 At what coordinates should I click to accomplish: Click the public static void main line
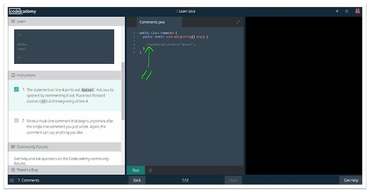coord(175,37)
